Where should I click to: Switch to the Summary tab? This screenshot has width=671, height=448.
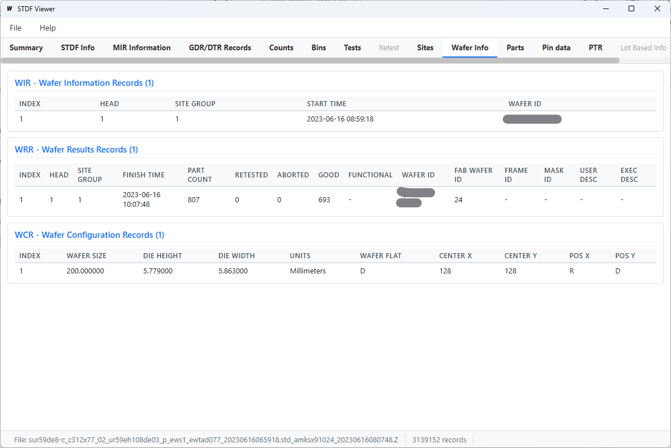(x=26, y=48)
